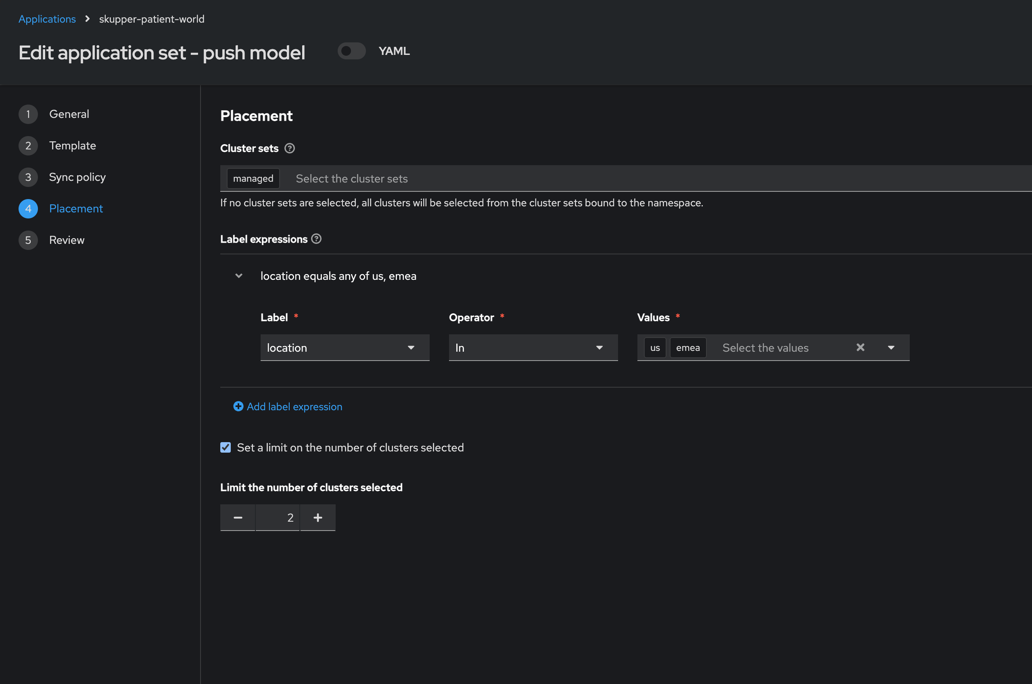Viewport: 1032px width, 684px height.
Task: Toggle the YAML switch on
Action: click(x=351, y=51)
